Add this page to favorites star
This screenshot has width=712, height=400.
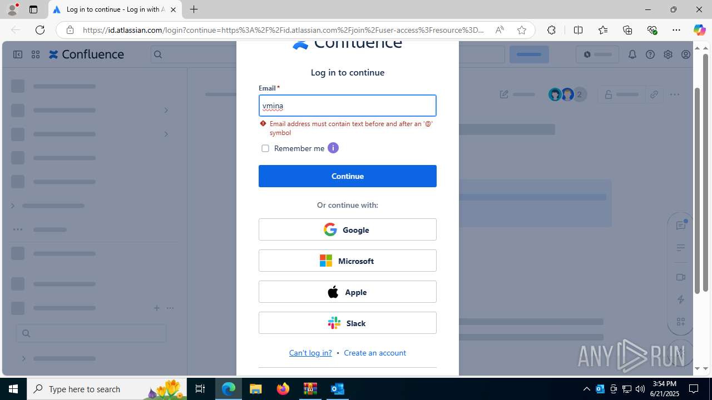coord(522,30)
